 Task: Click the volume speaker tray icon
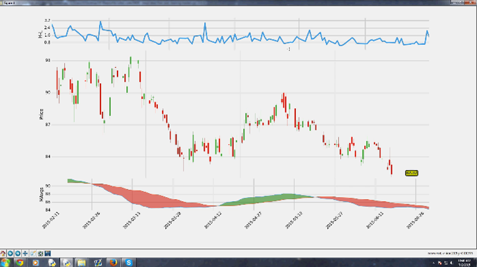pyautogui.click(x=451, y=262)
